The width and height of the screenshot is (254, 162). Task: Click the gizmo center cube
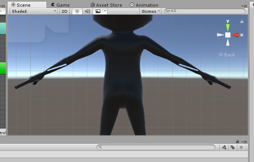(228, 35)
